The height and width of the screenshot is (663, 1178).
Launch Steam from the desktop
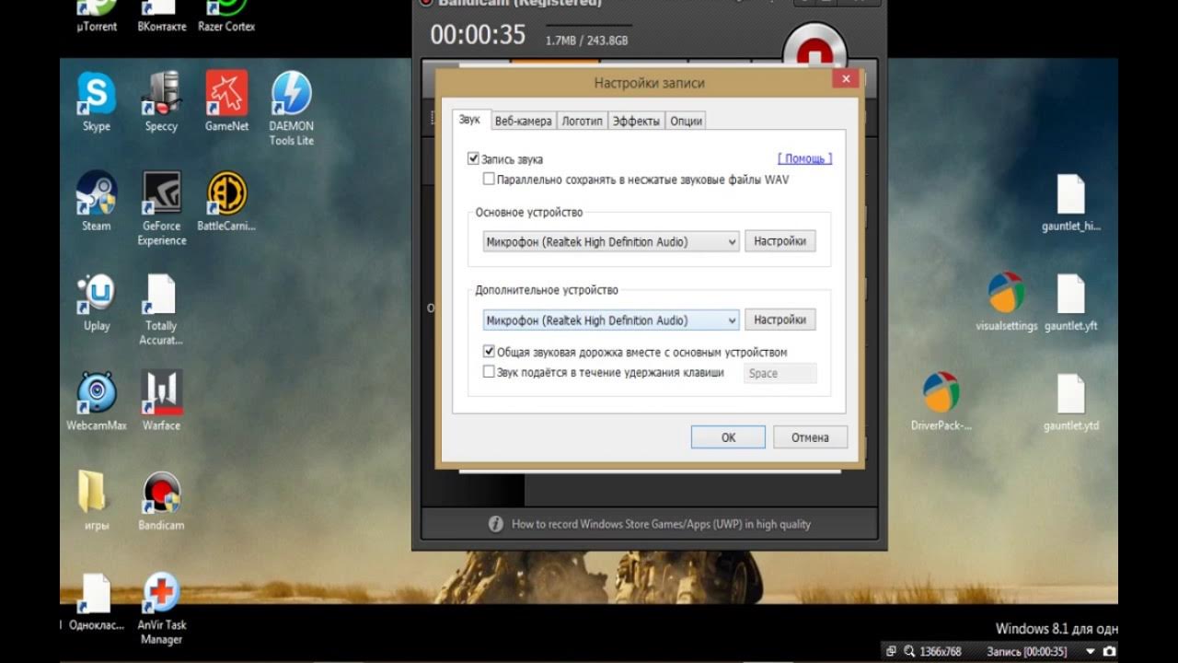96,202
